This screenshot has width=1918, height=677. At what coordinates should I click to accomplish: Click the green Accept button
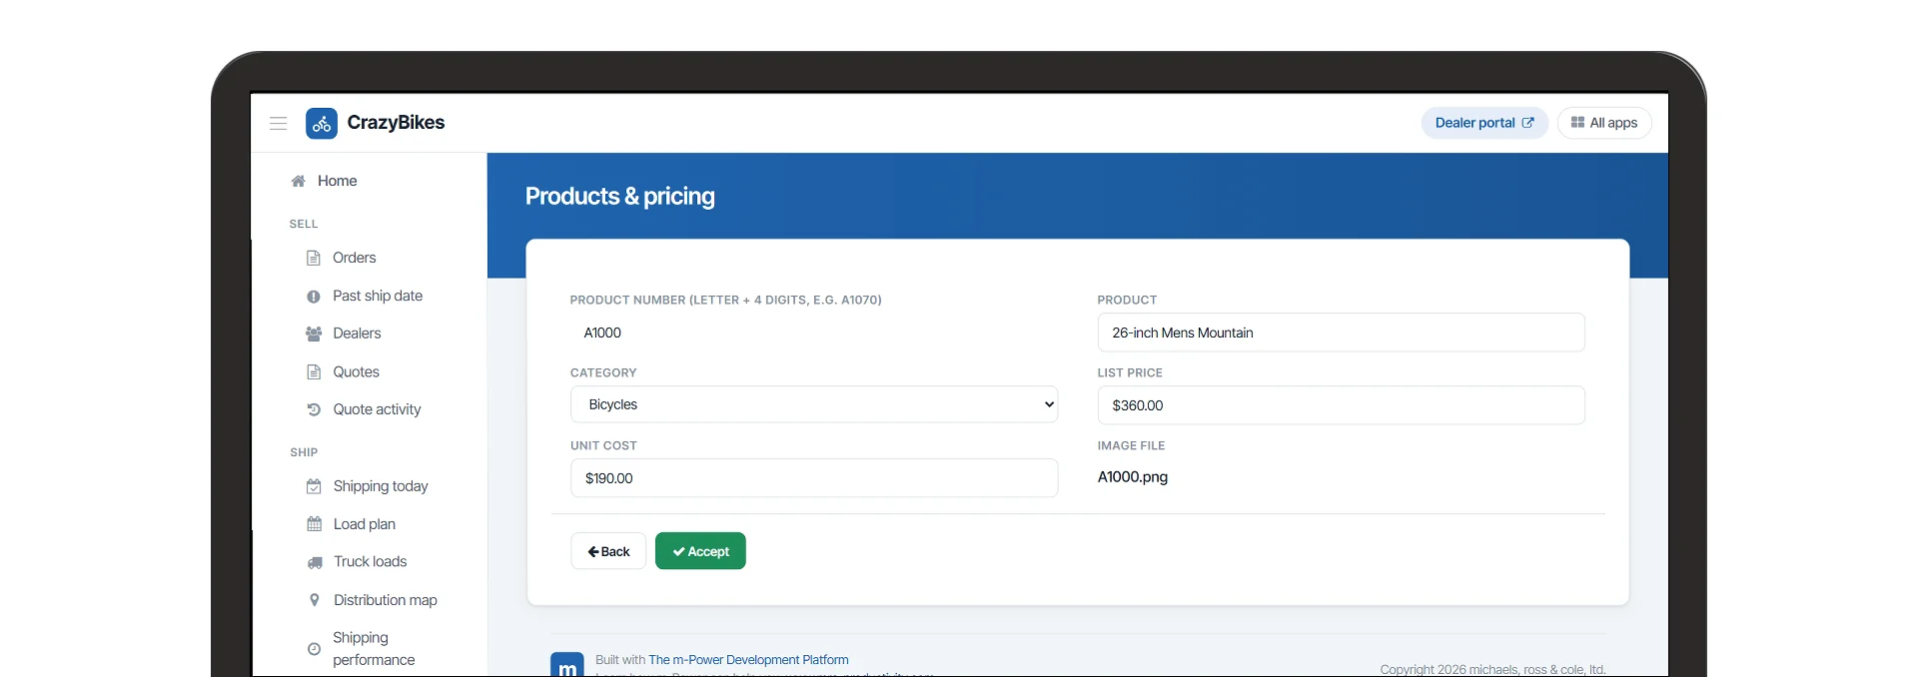tap(700, 551)
